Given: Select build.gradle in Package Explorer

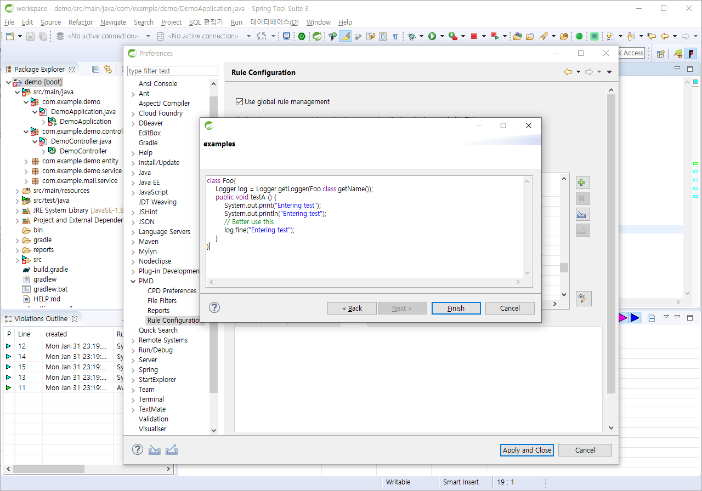Looking at the screenshot, I should (50, 269).
